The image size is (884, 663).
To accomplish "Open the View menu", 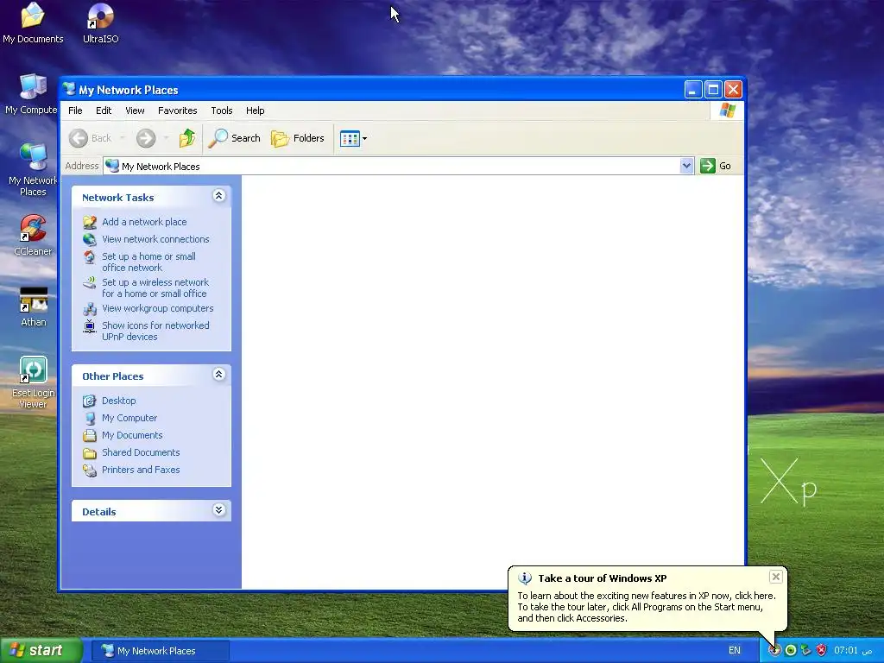I will pos(135,110).
